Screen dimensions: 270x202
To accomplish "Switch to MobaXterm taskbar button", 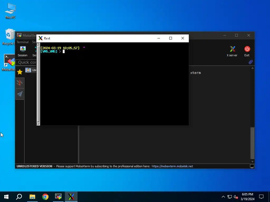I will pos(58,197).
